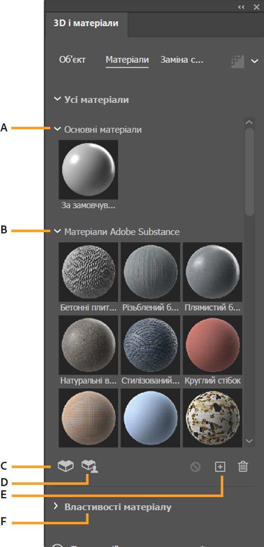
Task: Select the orange woven fabric material thumbnail
Action: point(89,418)
